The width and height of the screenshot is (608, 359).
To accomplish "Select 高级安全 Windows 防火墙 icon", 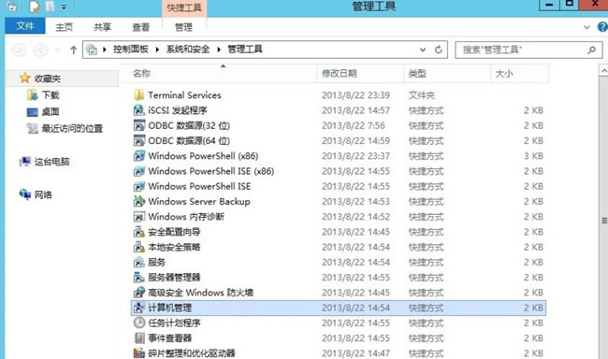I will click(138, 293).
